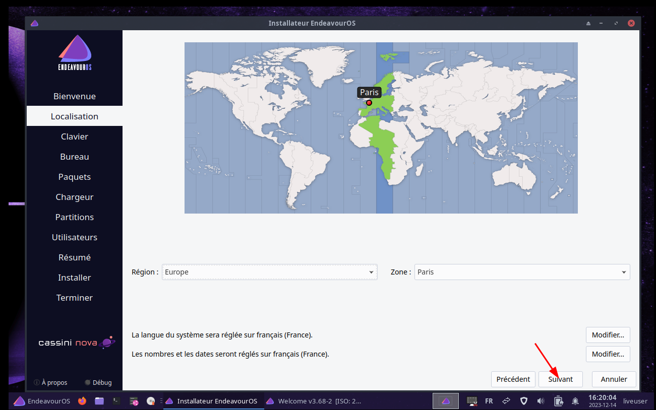
Task: Open the À propos link
Action: tap(50, 382)
